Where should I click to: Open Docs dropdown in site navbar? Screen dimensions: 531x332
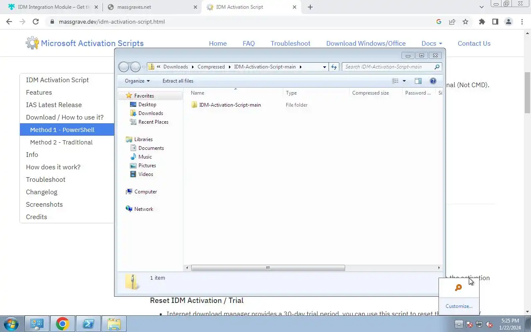432,43
